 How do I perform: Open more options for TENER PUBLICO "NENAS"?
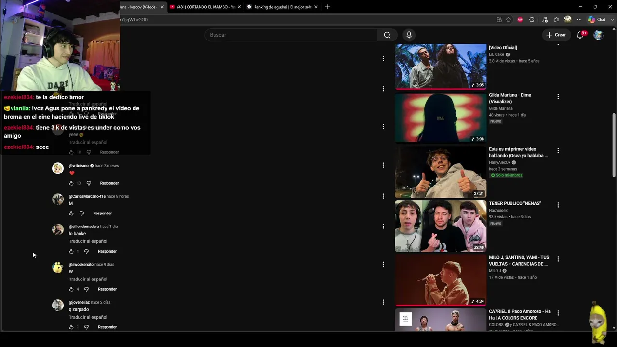click(558, 205)
